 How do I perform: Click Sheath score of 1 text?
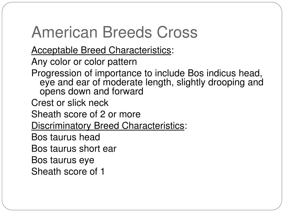pyautogui.click(x=68, y=171)
